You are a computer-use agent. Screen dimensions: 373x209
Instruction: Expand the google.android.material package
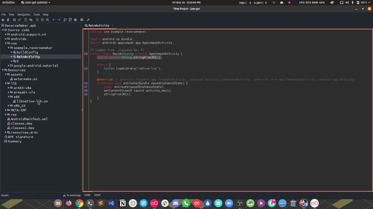pyautogui.click(x=9, y=66)
